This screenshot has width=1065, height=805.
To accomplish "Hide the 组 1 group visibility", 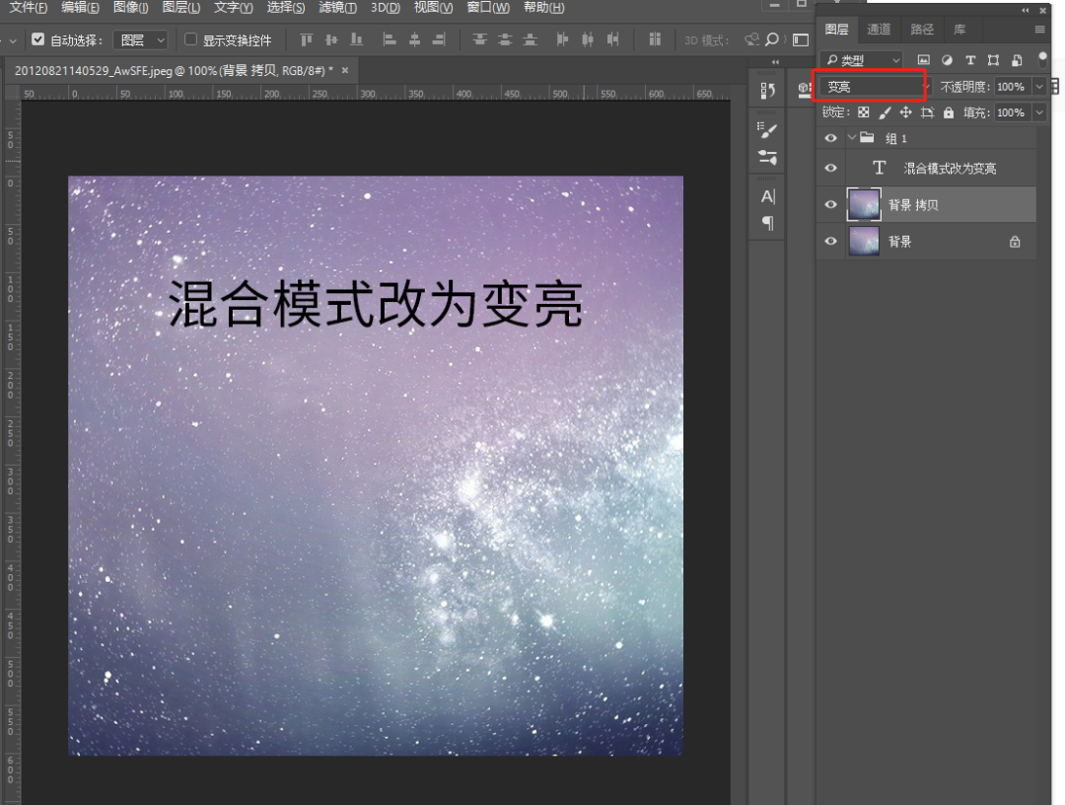I will 830,138.
